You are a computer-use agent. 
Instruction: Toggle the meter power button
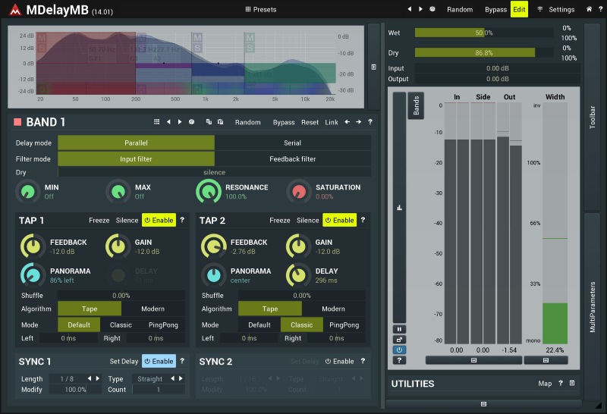(x=398, y=350)
